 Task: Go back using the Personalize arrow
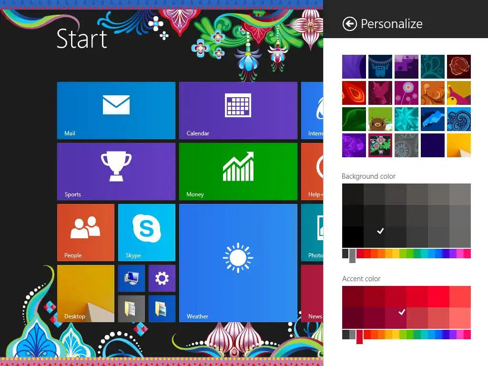click(349, 24)
